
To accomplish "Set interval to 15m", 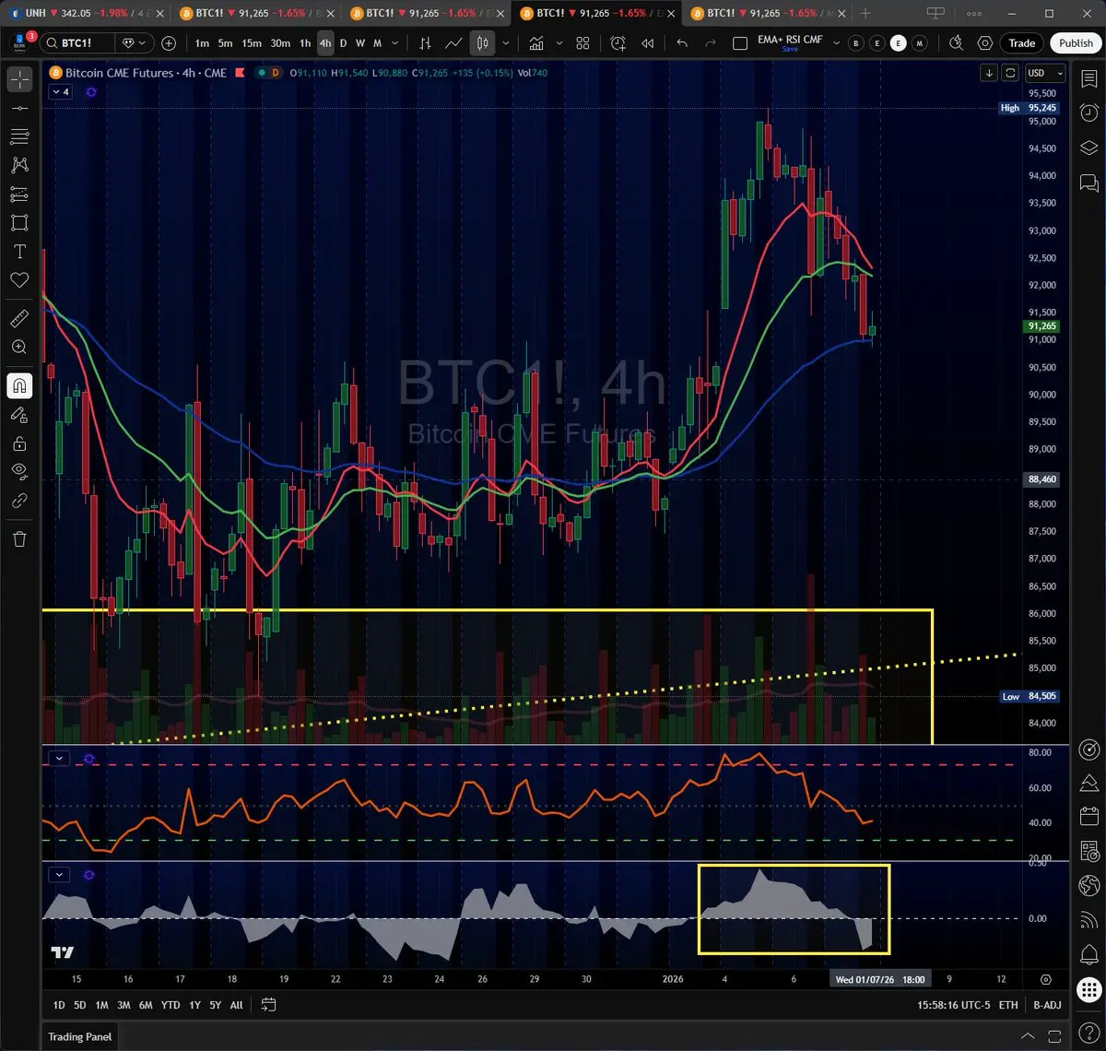I will (x=252, y=43).
